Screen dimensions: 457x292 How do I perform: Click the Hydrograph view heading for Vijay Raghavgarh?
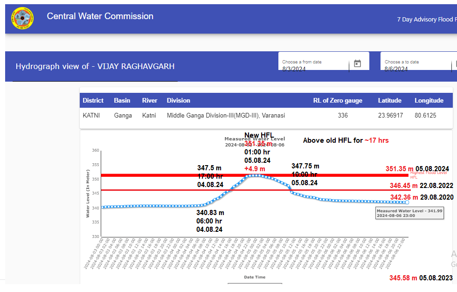tap(95, 66)
